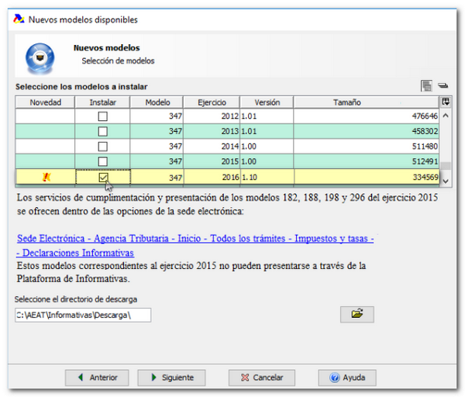Viewport: 465px width, 397px height.
Task: Click the download directory path field
Action: click(x=82, y=315)
